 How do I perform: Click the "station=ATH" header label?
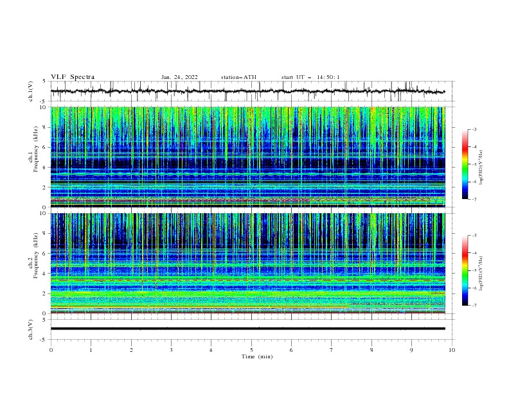click(x=238, y=77)
